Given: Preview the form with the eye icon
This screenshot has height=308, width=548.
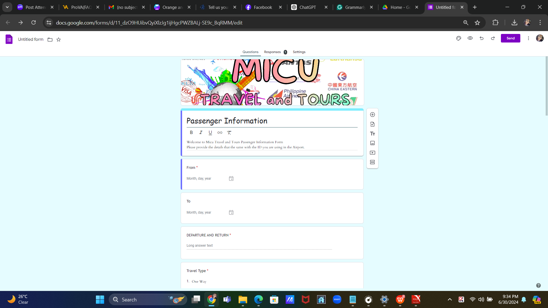Looking at the screenshot, I should (470, 38).
